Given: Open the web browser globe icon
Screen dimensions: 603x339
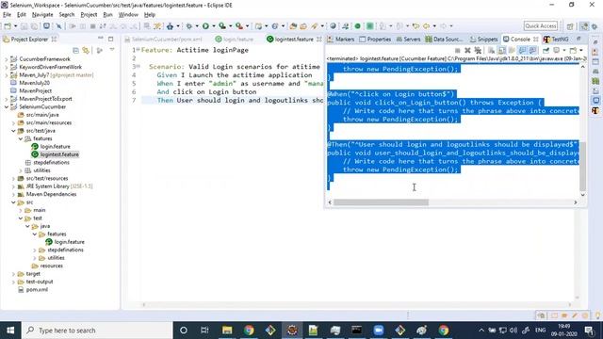Looking at the screenshot, I should (333, 26).
